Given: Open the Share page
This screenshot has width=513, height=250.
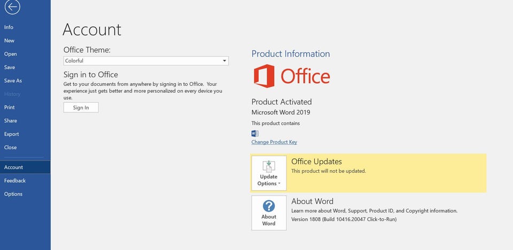Looking at the screenshot, I should point(25,121).
